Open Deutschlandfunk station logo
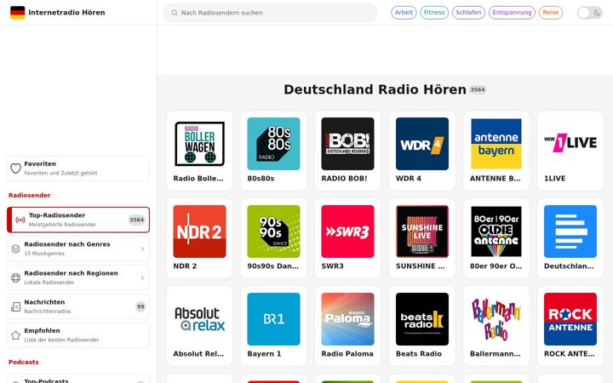Viewport: 613px width, 383px height. [570, 232]
